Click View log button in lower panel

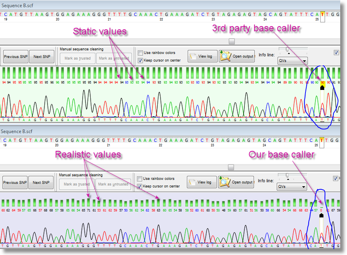202,182
